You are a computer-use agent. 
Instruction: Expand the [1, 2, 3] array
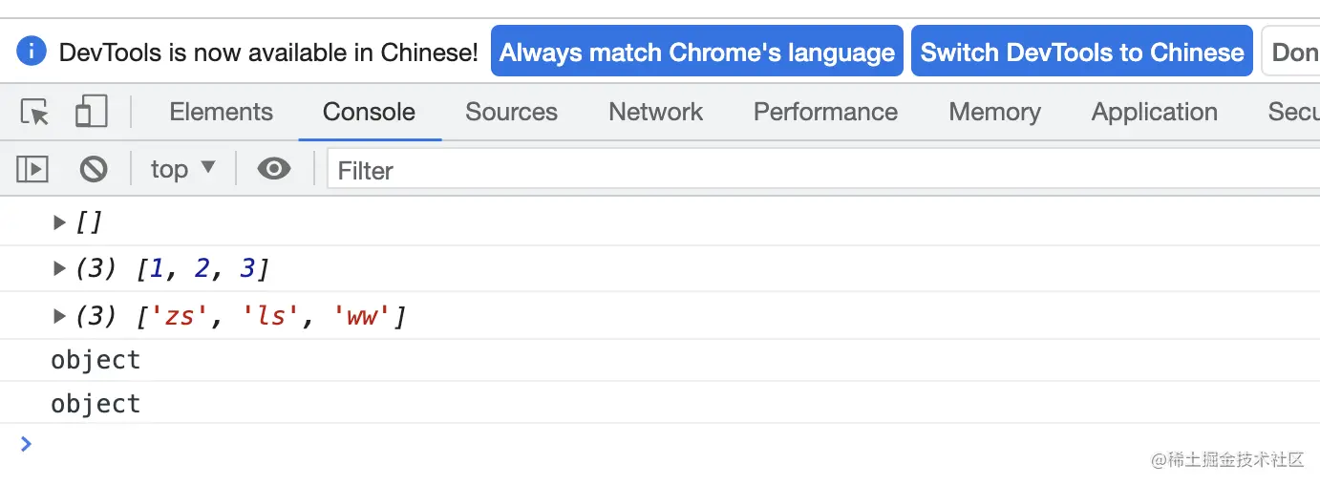(60, 269)
